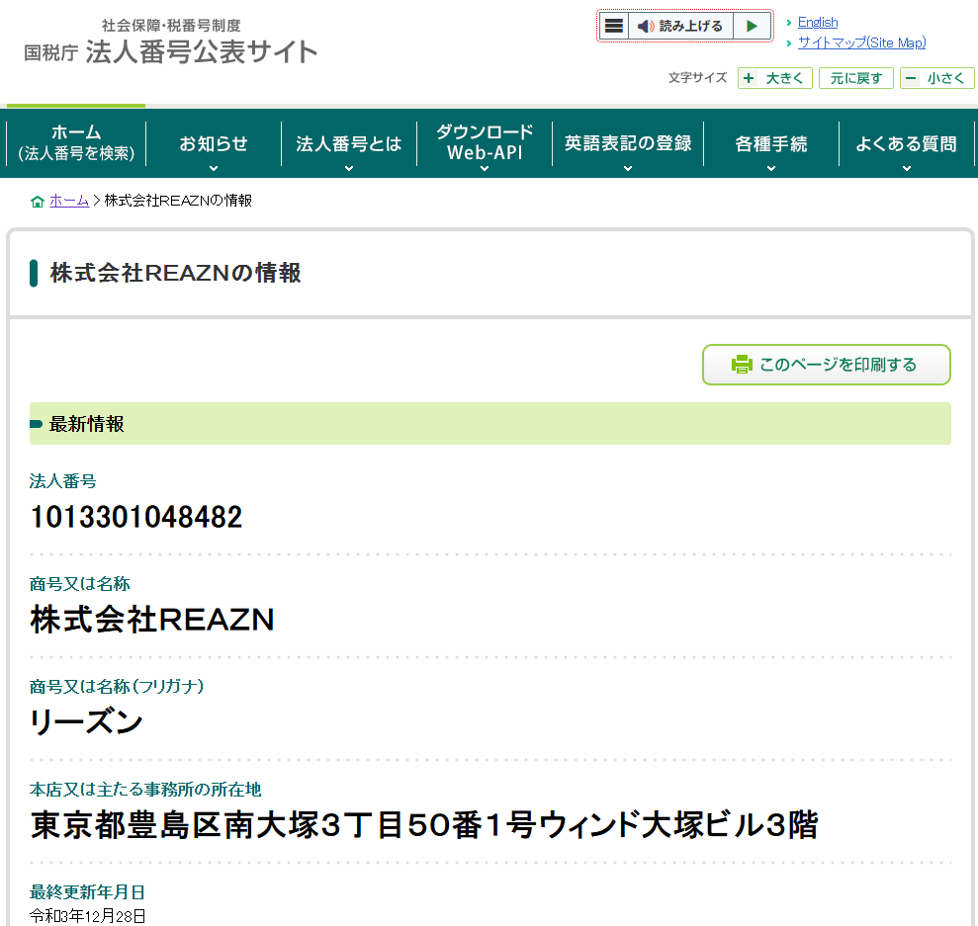Click the 最新情報 section header
The height and width of the screenshot is (926, 978).
coord(490,424)
